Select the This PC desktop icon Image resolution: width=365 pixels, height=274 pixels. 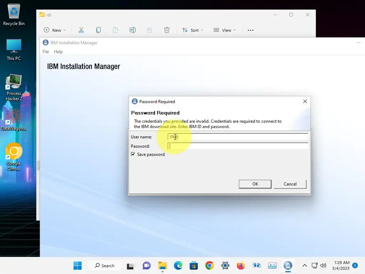pos(14,50)
